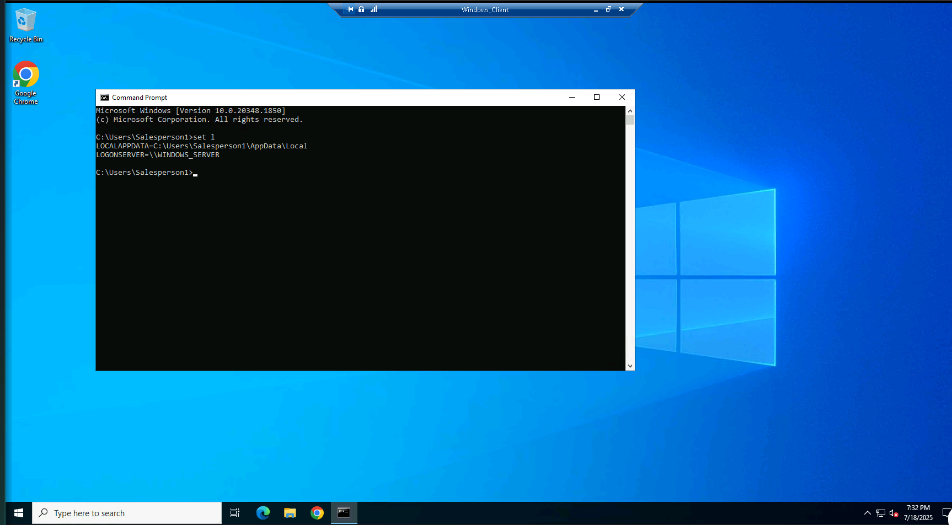This screenshot has width=952, height=525.
Task: Restore down the Windows_Client remote session
Action: [x=608, y=9]
